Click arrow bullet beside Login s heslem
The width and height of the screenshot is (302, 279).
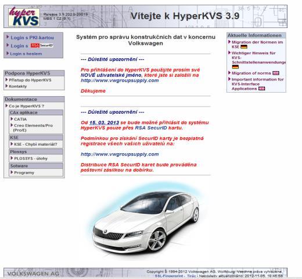(x=8, y=53)
